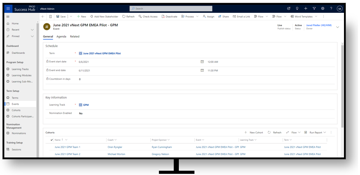The height and width of the screenshot is (175, 360).
Task: Collapse the sidebar with hamburger menu icon
Action: pos(8,16)
